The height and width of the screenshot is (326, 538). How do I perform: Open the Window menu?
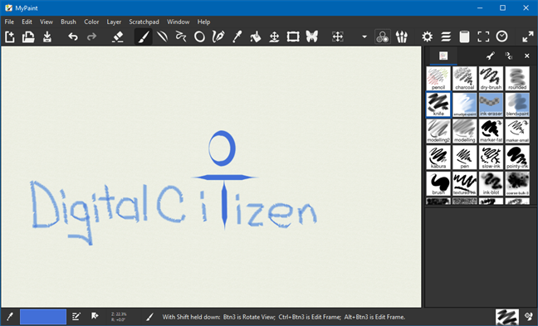coord(178,22)
